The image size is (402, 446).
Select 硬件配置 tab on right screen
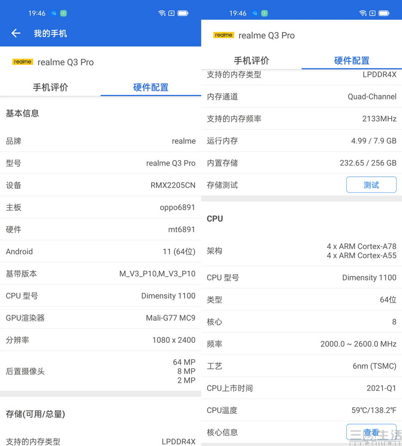click(352, 61)
